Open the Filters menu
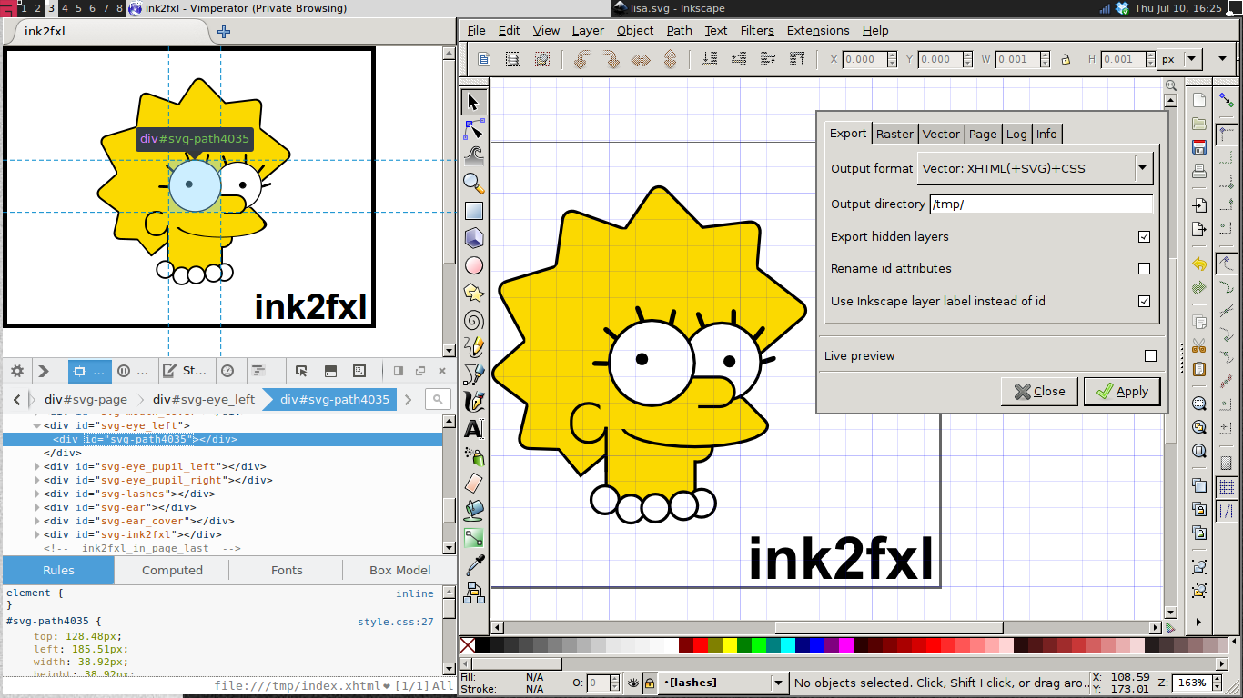 pyautogui.click(x=757, y=30)
